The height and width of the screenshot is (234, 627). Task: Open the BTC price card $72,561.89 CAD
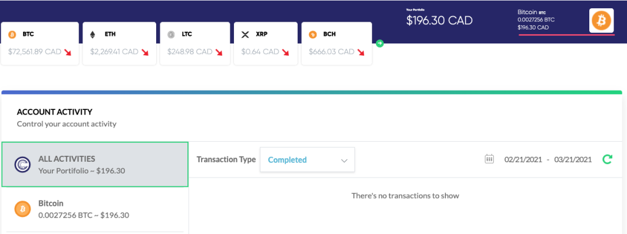(40, 44)
